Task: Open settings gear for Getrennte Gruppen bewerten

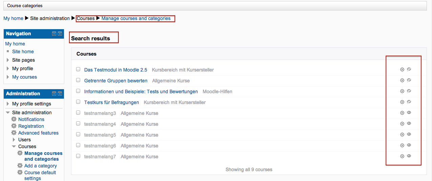Action: (402, 80)
